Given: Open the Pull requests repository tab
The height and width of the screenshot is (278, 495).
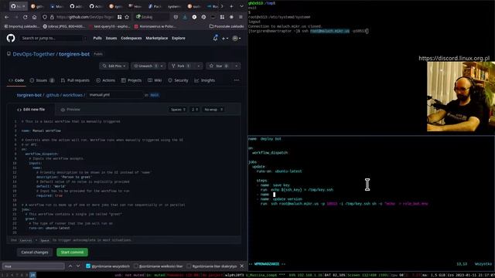Looking at the screenshot, I should (75, 80).
